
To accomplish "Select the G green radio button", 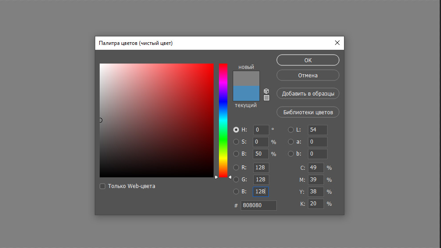I will click(x=236, y=180).
